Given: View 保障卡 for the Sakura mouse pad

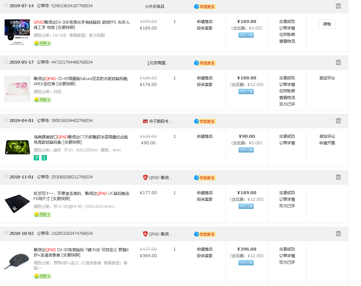Looking at the screenshot, I should coord(42,100).
